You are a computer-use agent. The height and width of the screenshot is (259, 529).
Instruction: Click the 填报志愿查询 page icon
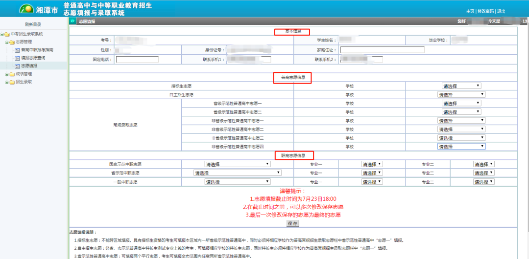[17, 58]
